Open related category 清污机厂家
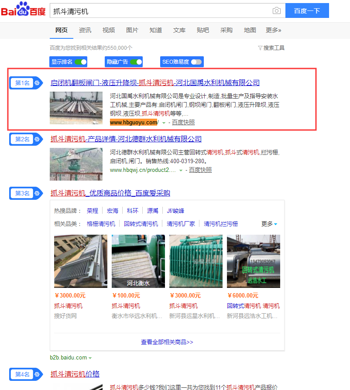350x390 pixels. point(181,224)
